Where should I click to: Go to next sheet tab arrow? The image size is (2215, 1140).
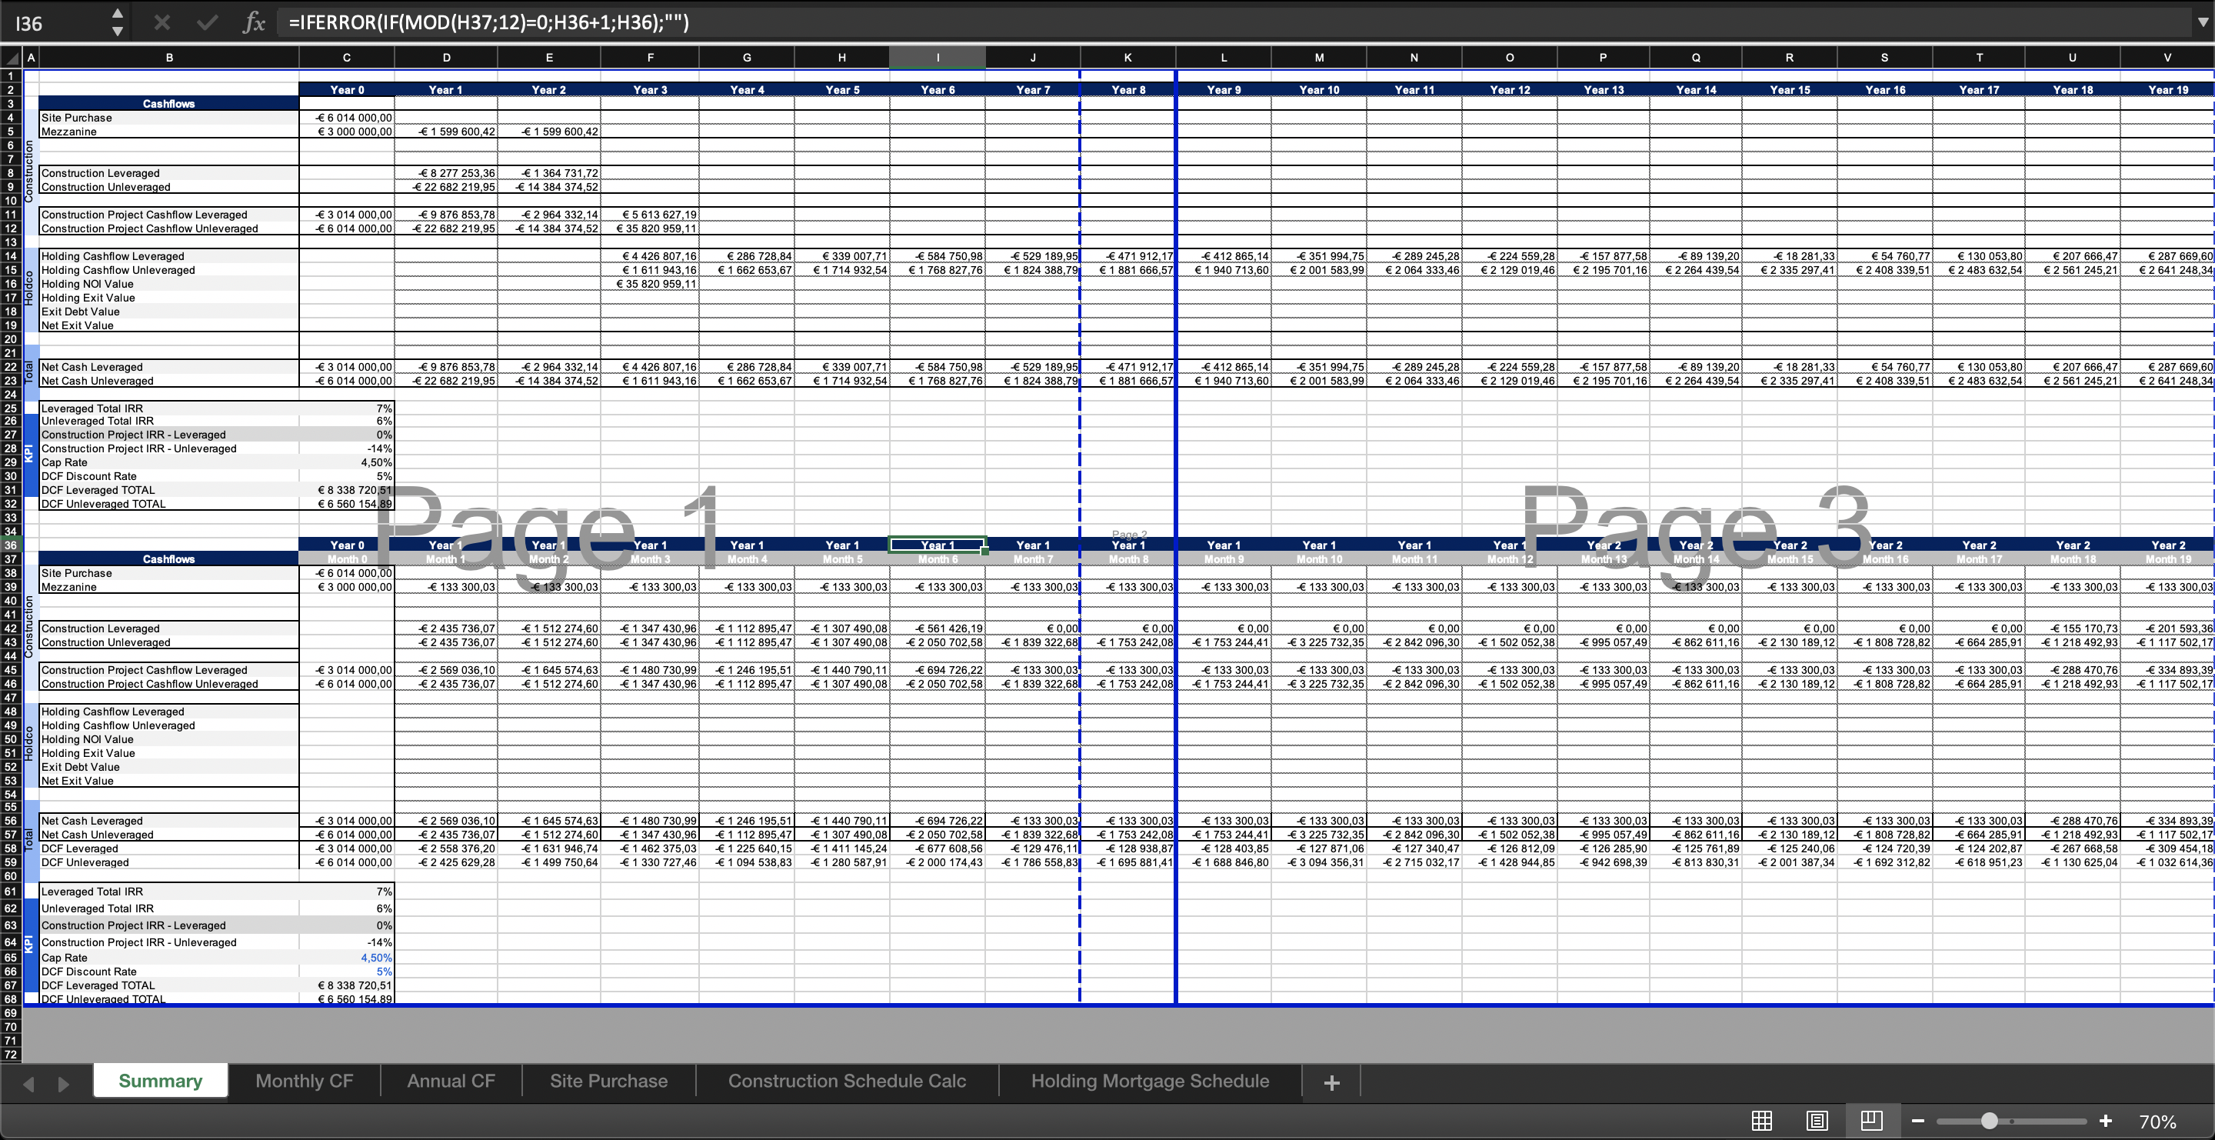[63, 1083]
